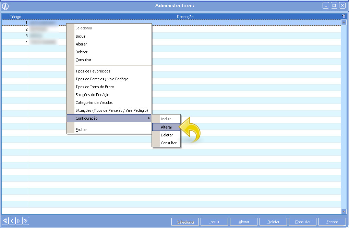Click the application logo icon in title bar
This screenshot has height=228, width=349.
(x=5, y=6)
